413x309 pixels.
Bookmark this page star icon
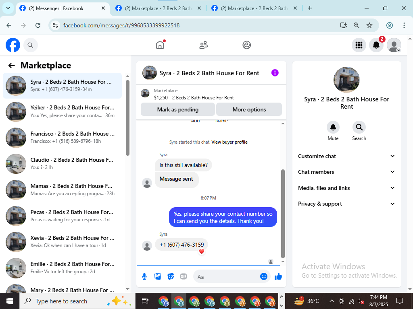click(x=369, y=25)
